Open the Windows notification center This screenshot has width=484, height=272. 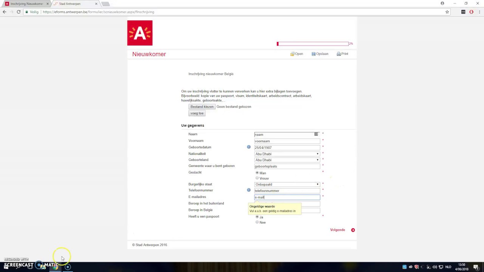coord(476,267)
